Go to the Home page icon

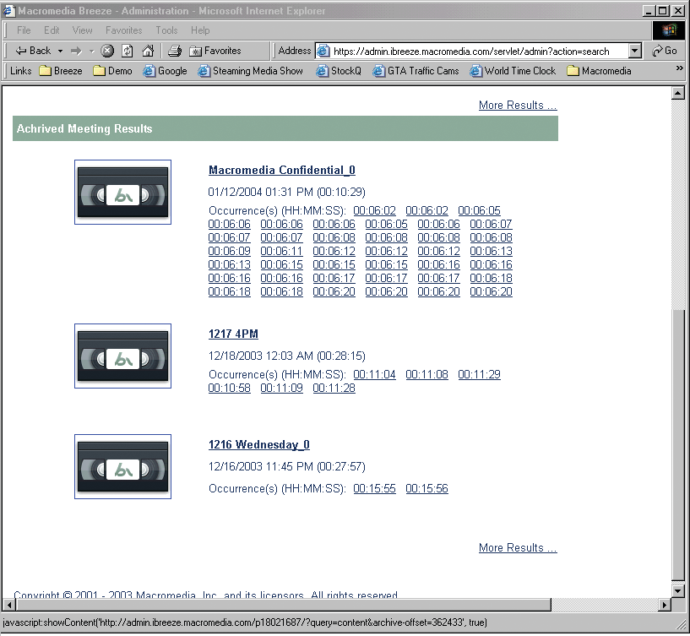(148, 51)
